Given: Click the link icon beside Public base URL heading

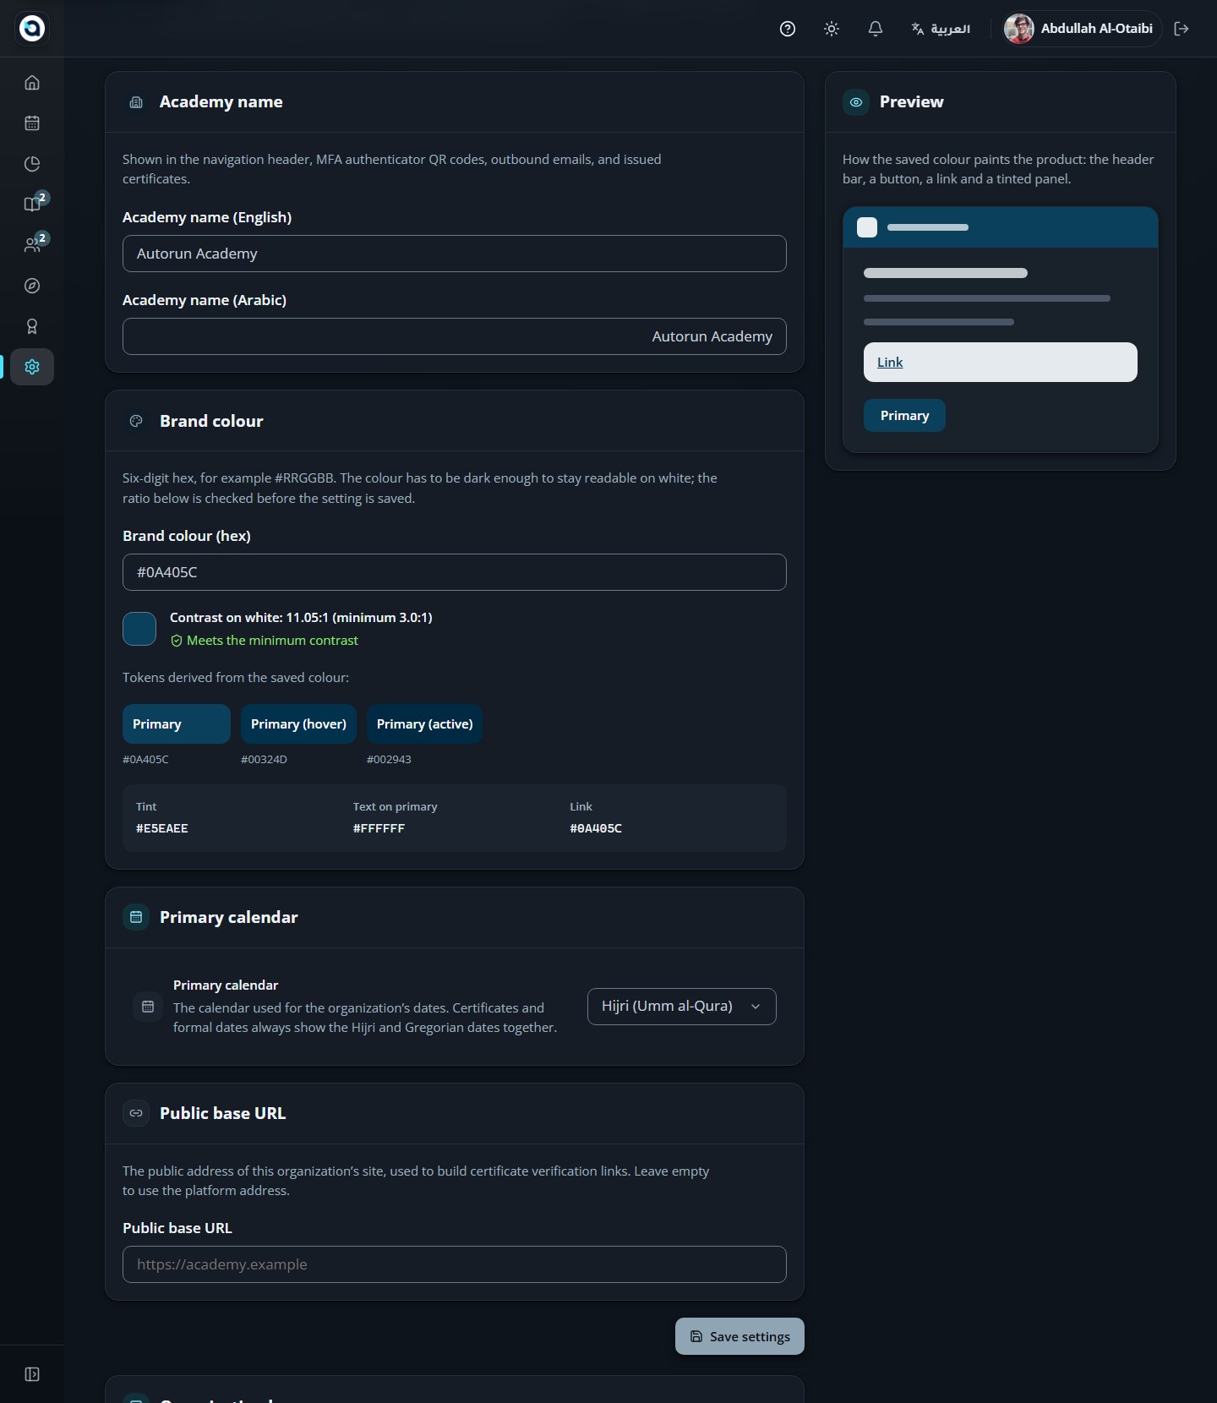Looking at the screenshot, I should point(136,1113).
